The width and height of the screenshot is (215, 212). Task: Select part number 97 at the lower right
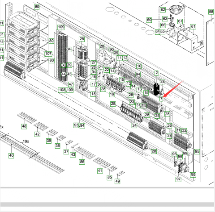178,179
